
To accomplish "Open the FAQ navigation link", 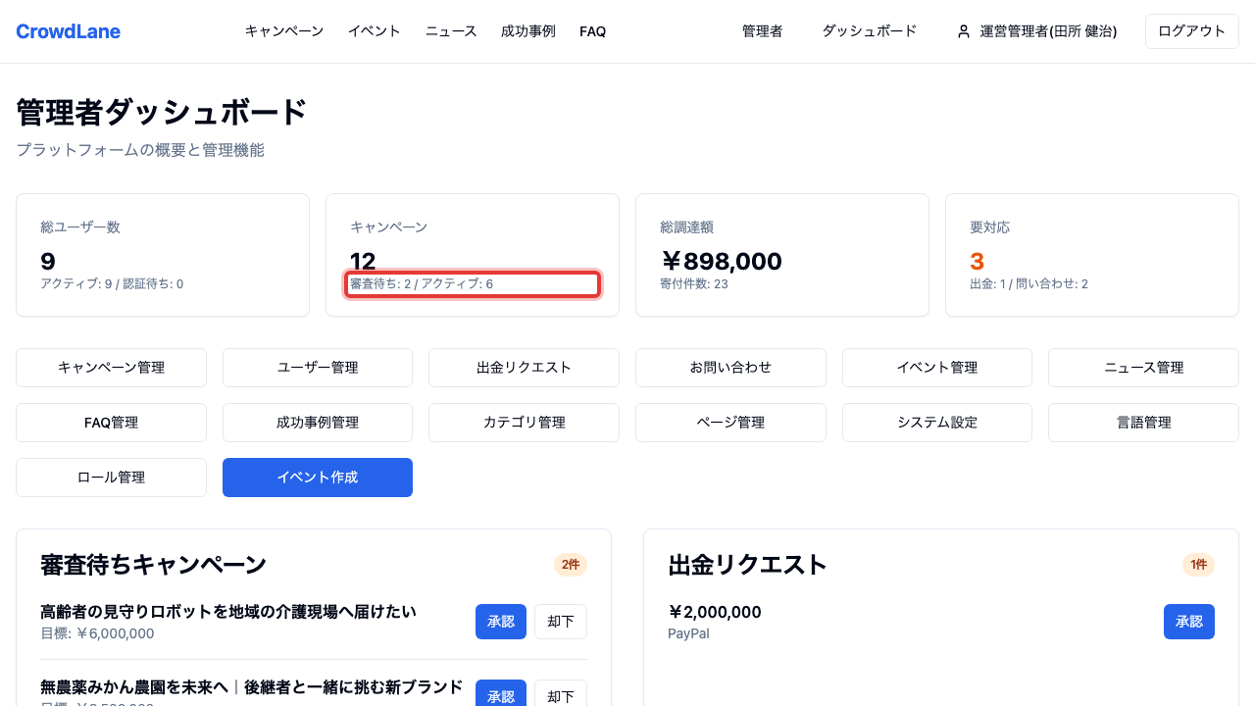I will pyautogui.click(x=593, y=31).
